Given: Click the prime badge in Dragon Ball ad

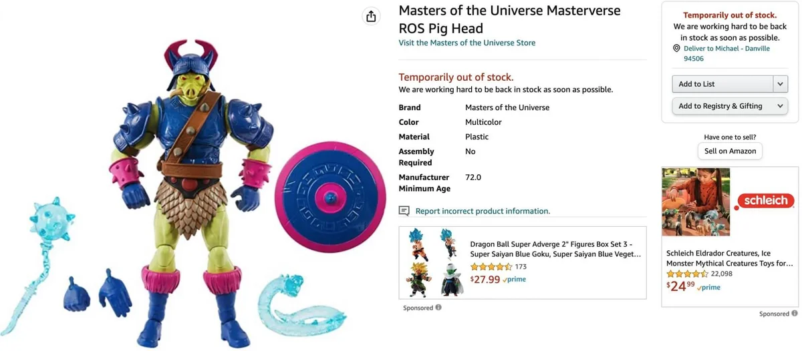Looking at the screenshot, I should [x=514, y=280].
